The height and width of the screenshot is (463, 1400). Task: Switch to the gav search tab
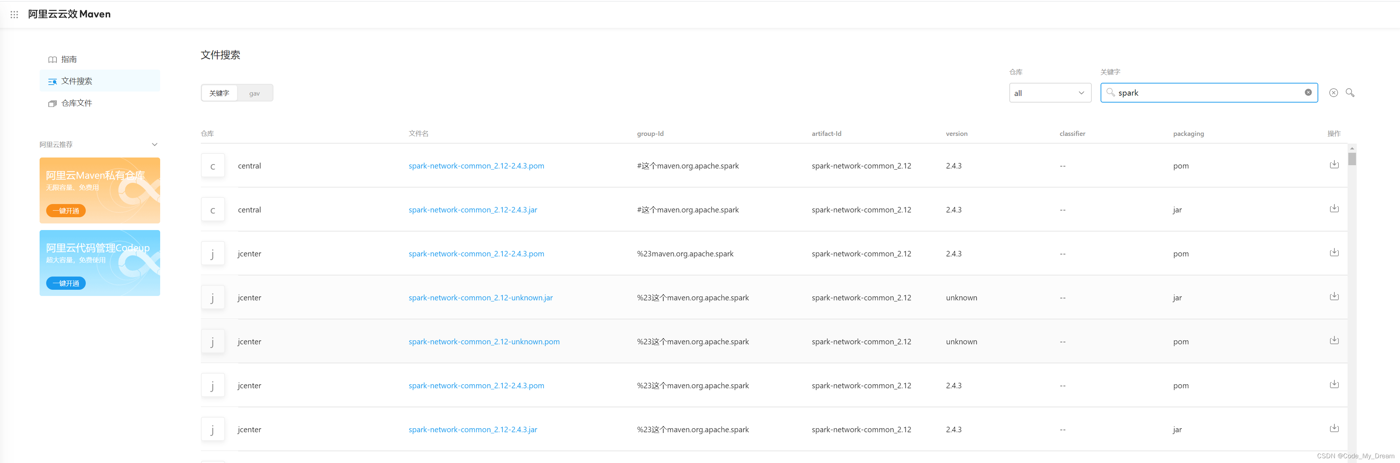coord(254,93)
